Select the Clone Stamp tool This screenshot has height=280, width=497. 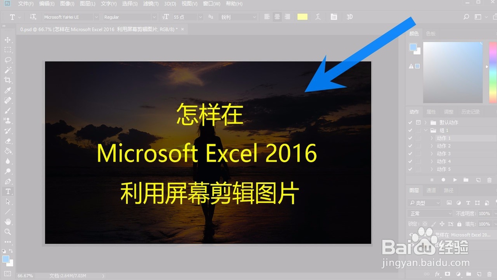(x=7, y=121)
